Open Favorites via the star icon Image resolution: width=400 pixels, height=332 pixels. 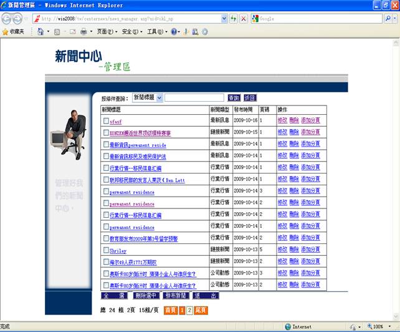pos(6,31)
